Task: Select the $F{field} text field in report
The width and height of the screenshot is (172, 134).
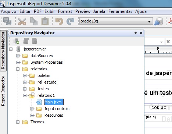Action: pos(150,117)
